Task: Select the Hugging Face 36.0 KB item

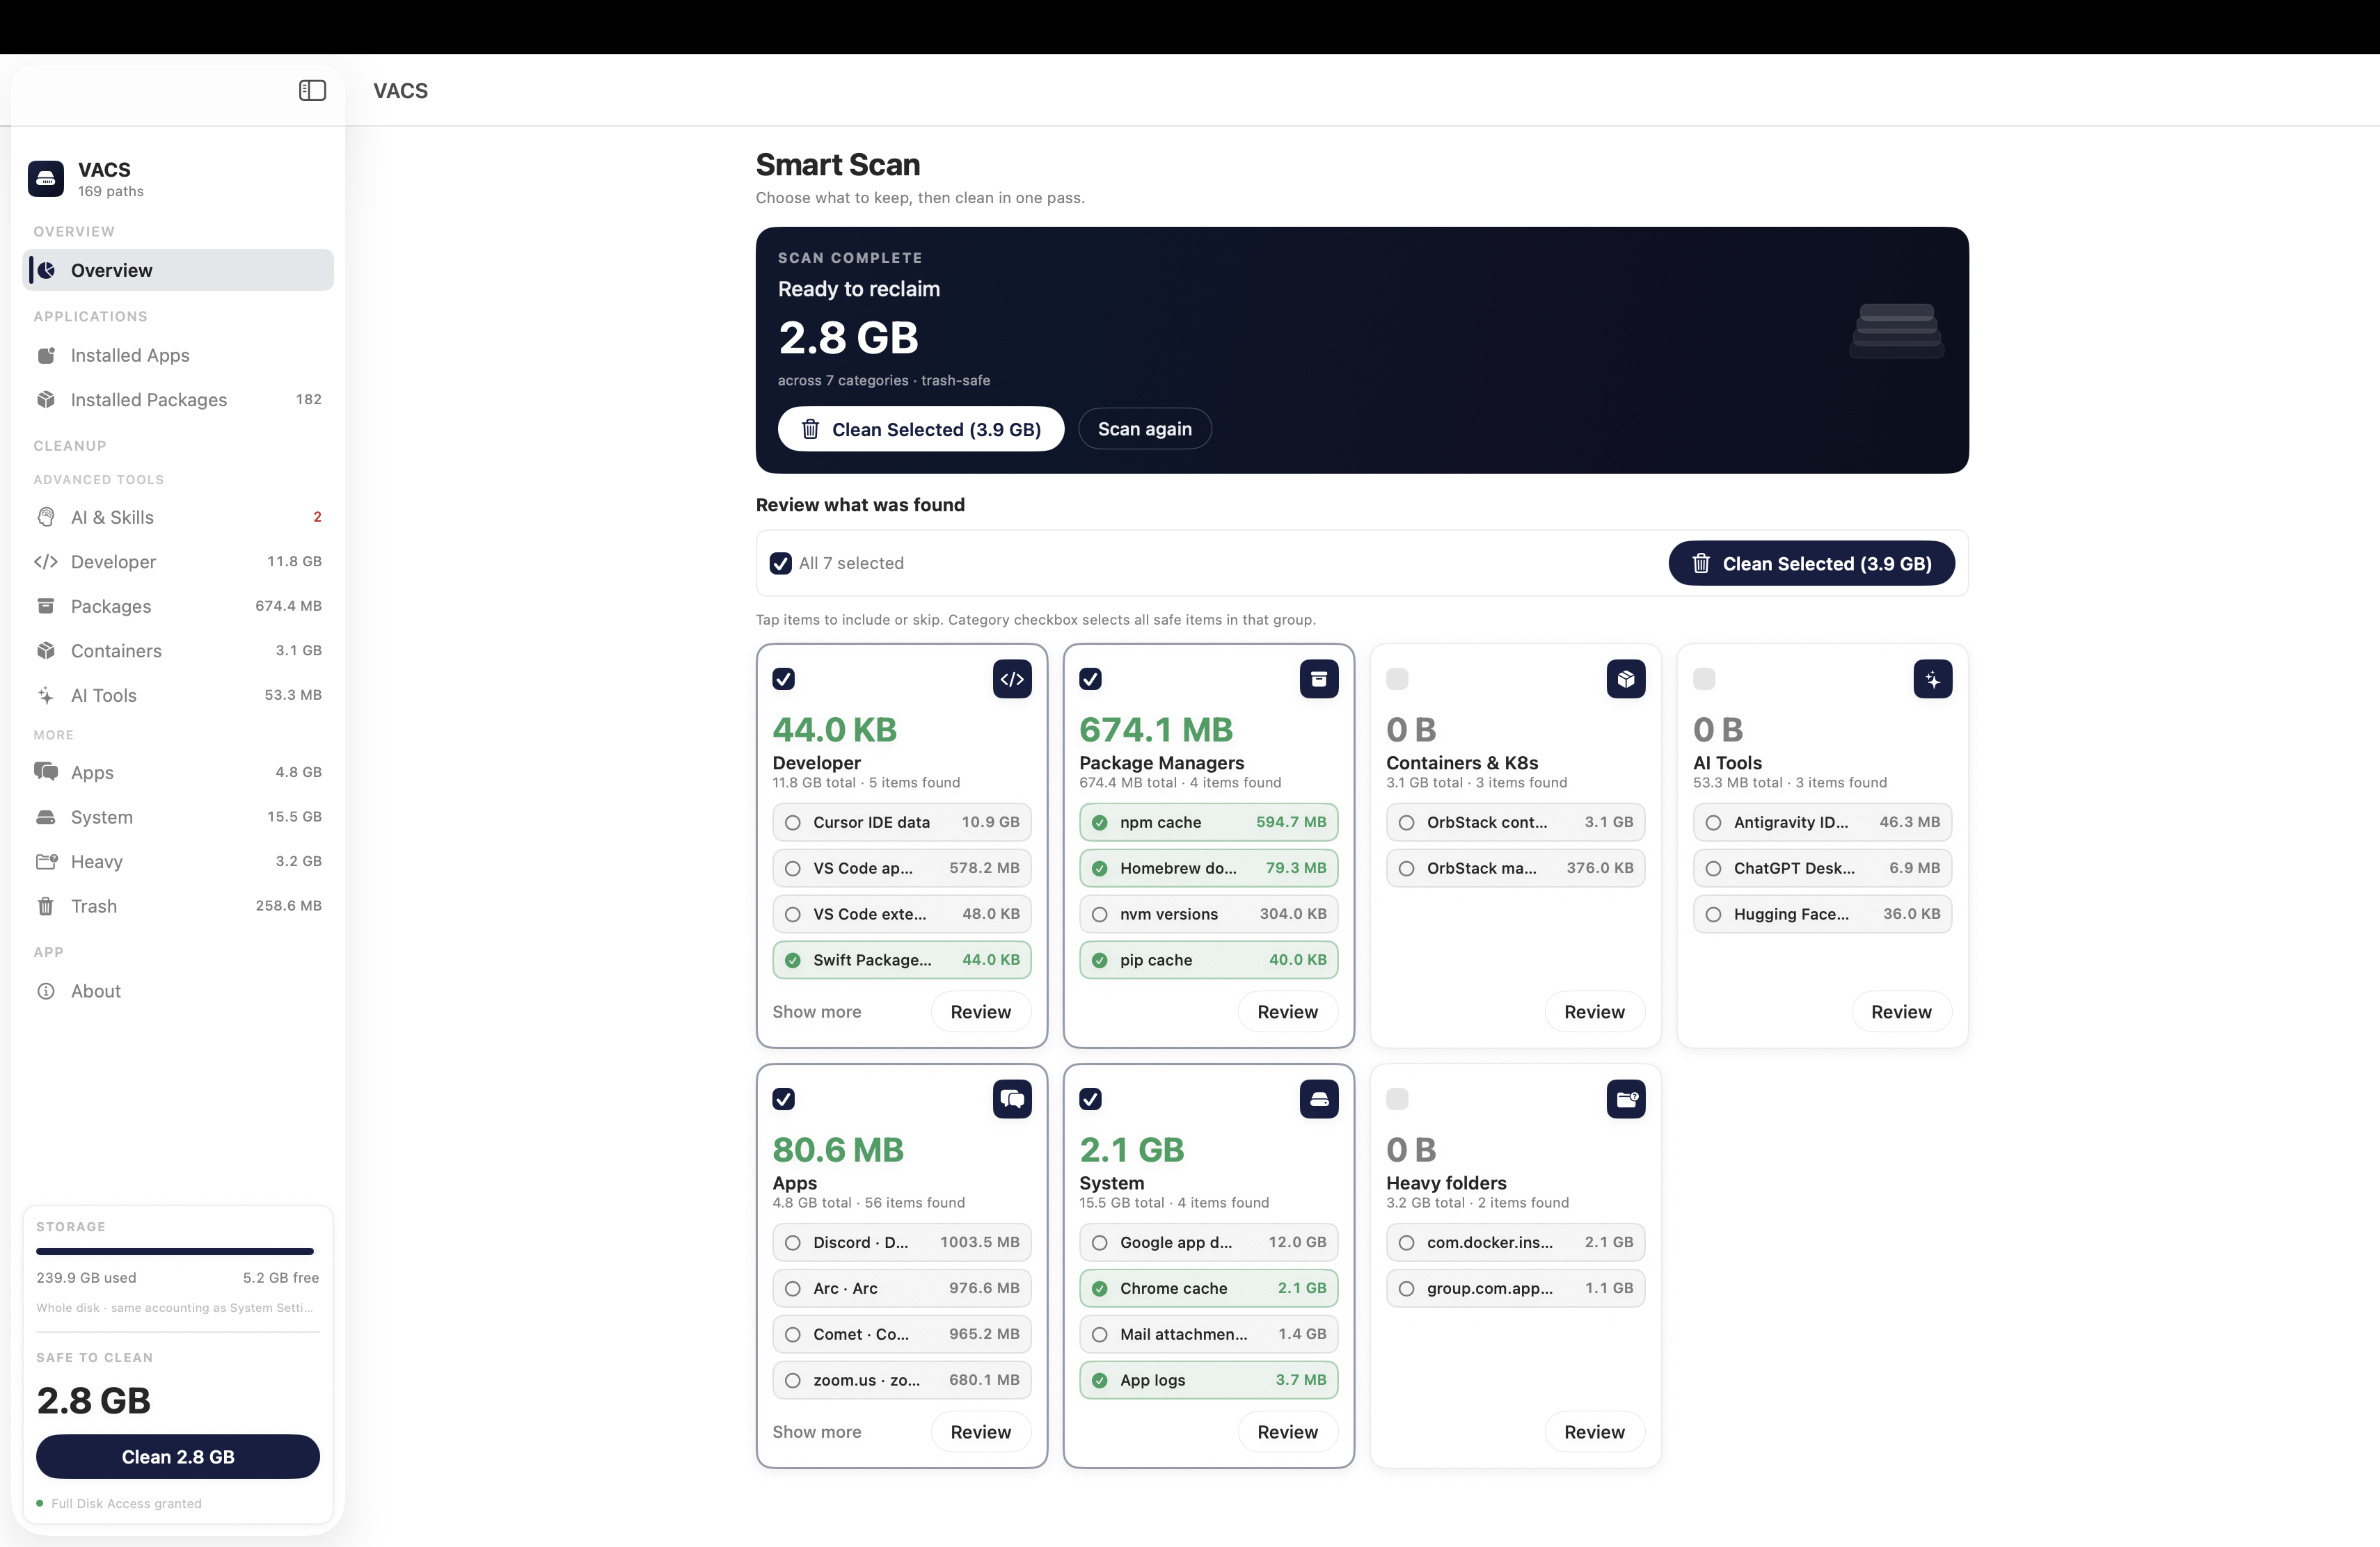Action: click(1823, 915)
